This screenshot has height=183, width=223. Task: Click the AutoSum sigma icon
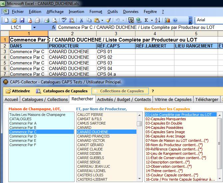click(146, 20)
